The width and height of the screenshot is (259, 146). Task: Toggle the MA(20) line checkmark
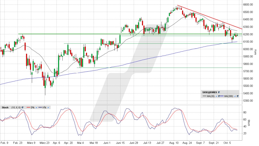pos(216,96)
